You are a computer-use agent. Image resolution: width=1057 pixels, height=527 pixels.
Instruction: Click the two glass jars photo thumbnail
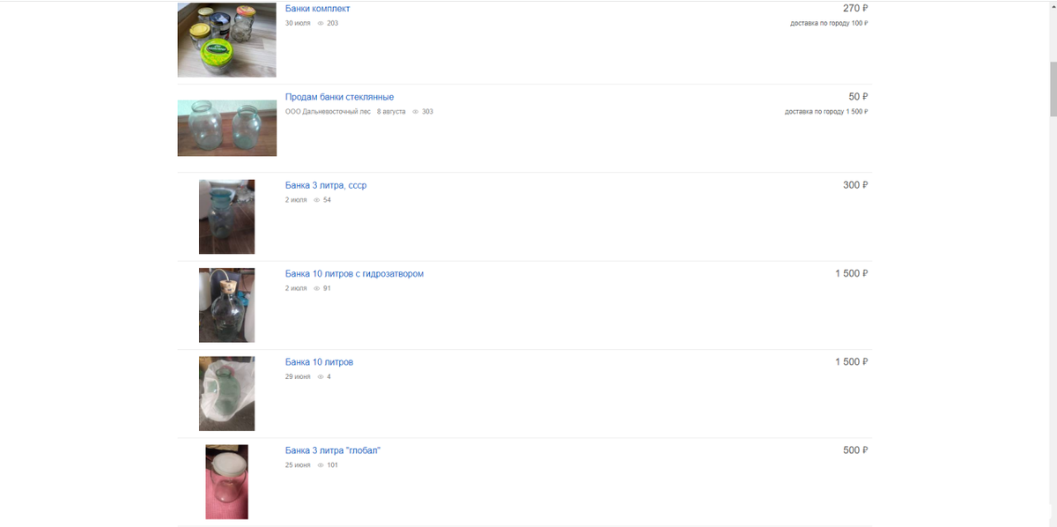pyautogui.click(x=227, y=128)
